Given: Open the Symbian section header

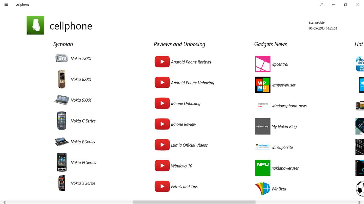Looking at the screenshot, I should point(63,44).
